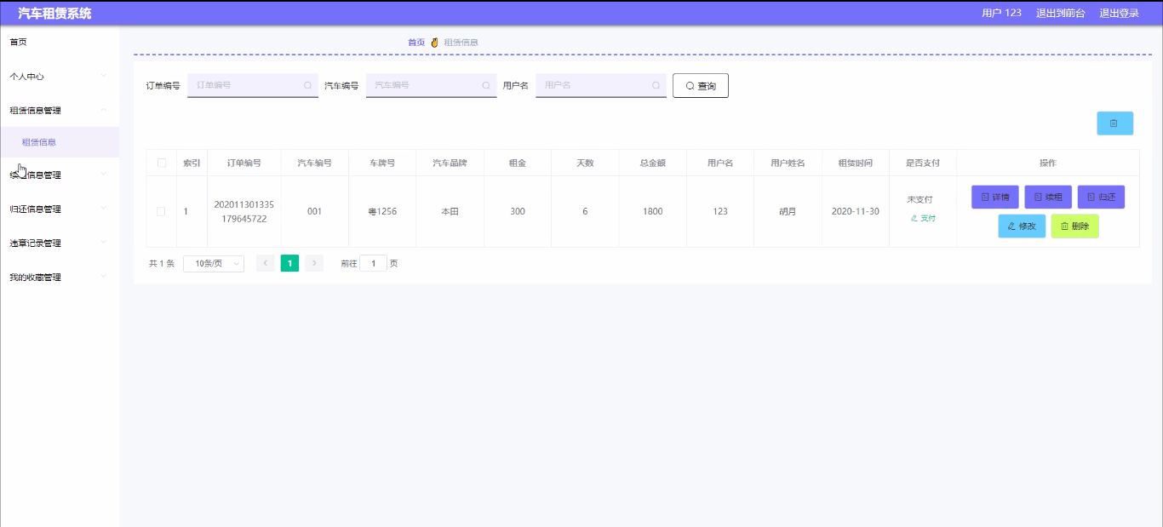Click the 续租 button in the row

1048,197
